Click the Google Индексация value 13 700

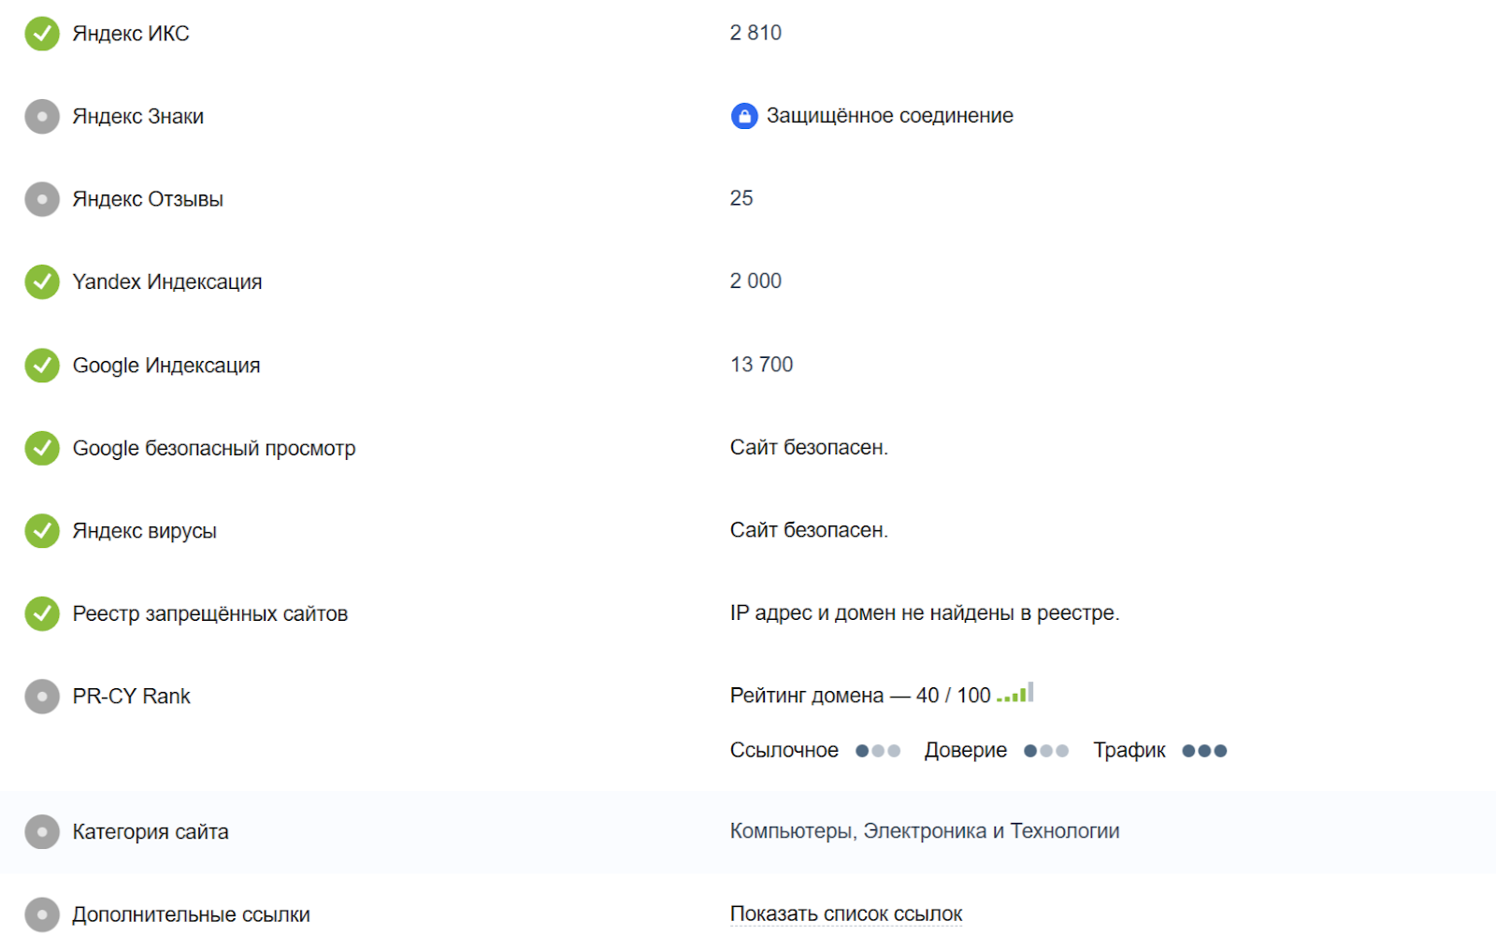761,364
